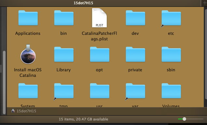
Task: Click the Applications folder name label
Action: tap(28, 34)
